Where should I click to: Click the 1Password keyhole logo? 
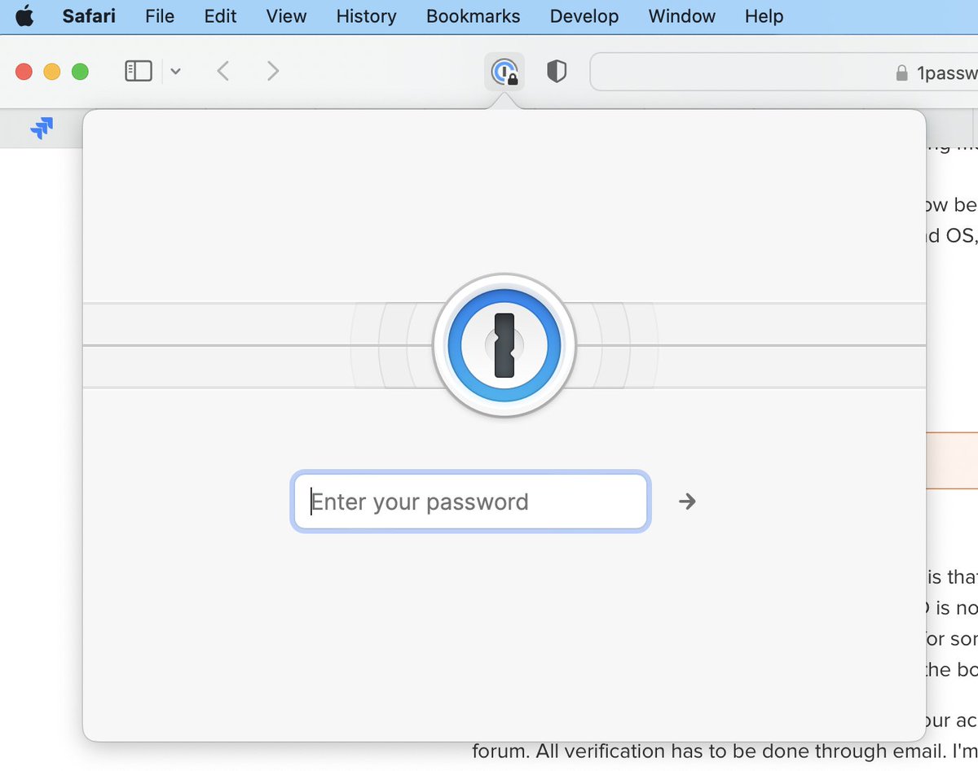pyautogui.click(x=504, y=345)
